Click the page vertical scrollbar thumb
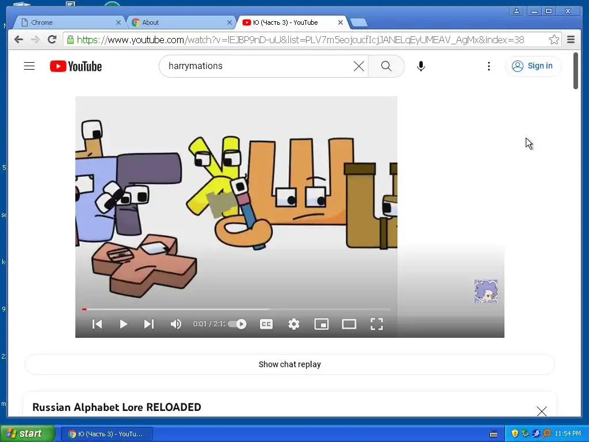 tap(576, 71)
